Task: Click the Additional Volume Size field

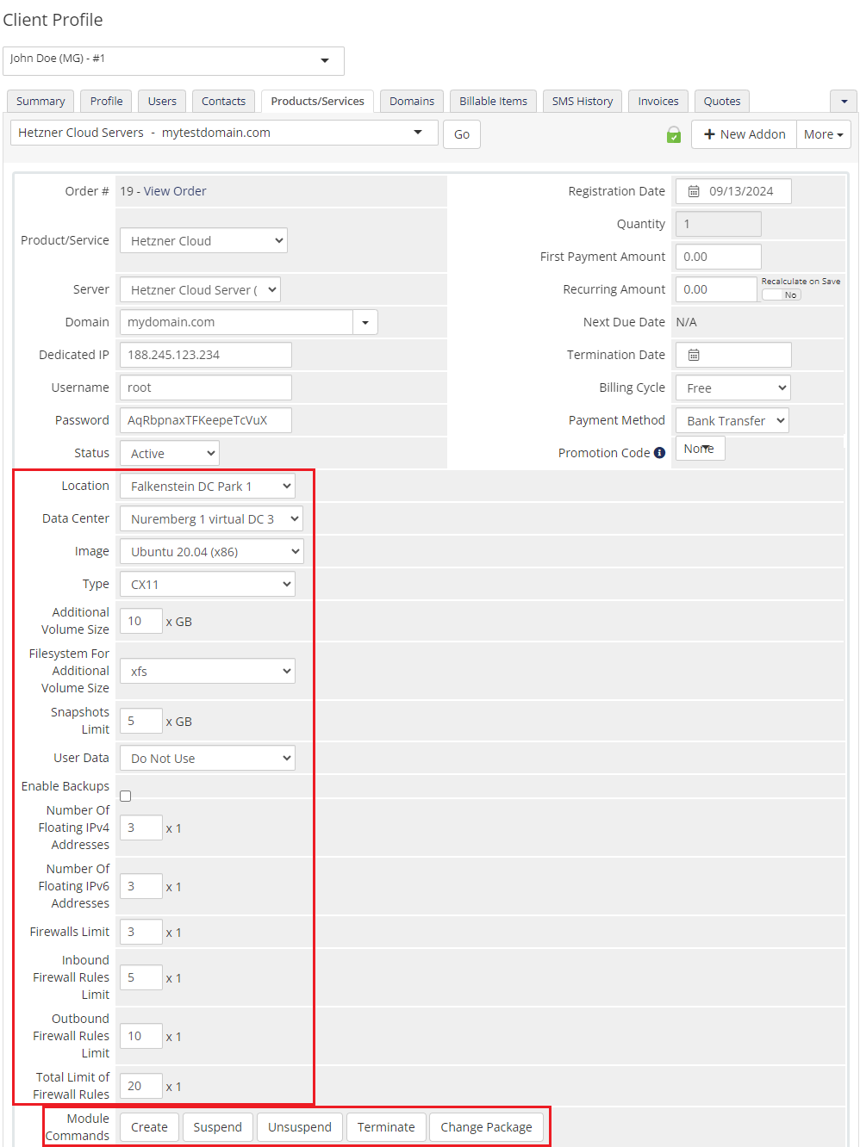Action: (141, 621)
